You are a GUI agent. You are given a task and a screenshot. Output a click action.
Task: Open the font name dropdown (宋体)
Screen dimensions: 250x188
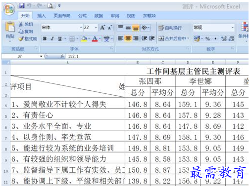tap(81, 28)
